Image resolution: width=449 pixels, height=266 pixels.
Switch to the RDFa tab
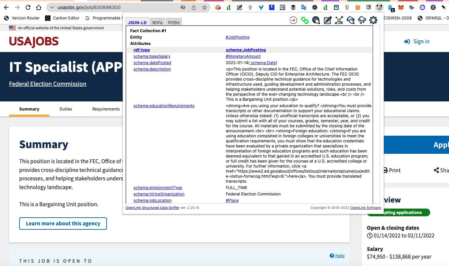pos(157,23)
